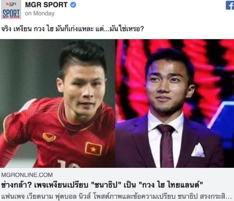Click the Facebook logo icon
This screenshot has width=234, height=201.
point(230,5)
